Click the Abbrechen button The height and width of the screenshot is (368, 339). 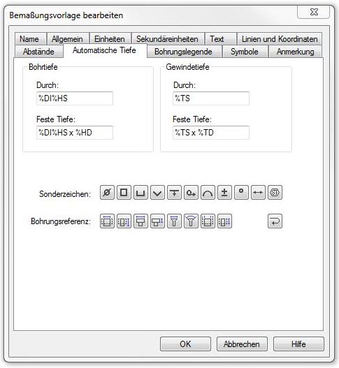pyautogui.click(x=242, y=344)
